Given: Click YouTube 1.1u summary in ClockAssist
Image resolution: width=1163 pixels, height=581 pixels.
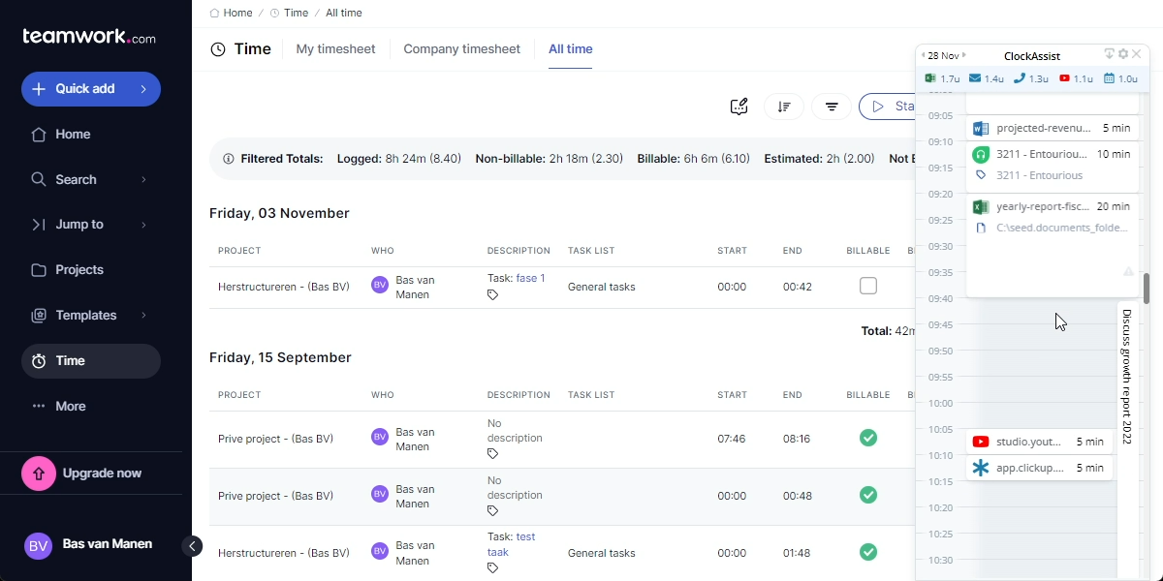Looking at the screenshot, I should tap(1076, 79).
